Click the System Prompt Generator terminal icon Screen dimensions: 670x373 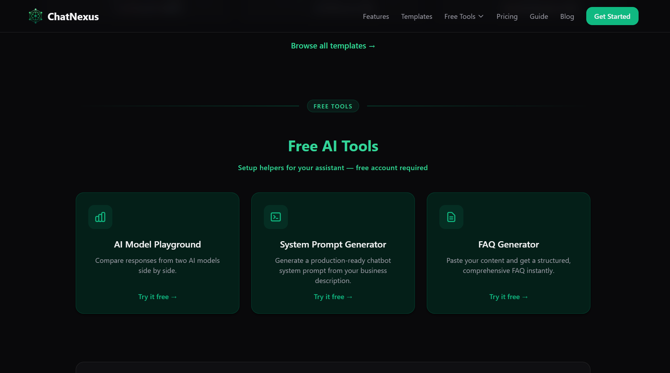276,217
